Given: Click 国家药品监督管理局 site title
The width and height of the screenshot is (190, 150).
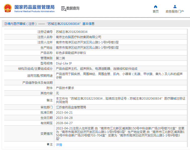Looking at the screenshot, I should (34, 7).
